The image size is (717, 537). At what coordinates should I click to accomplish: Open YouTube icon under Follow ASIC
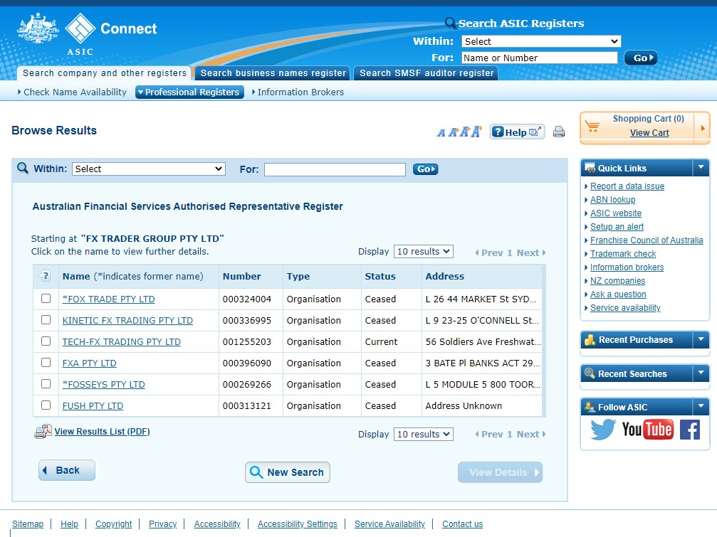click(647, 429)
